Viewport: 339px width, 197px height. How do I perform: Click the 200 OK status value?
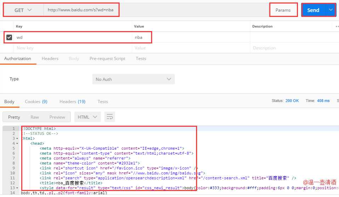click(x=292, y=101)
